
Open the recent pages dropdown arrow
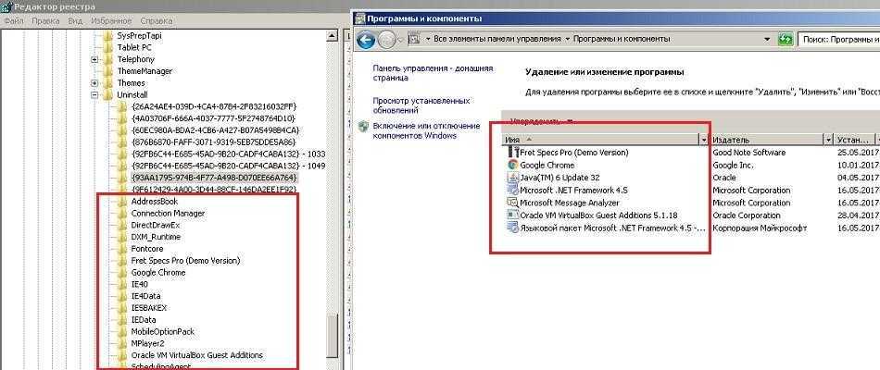(x=401, y=40)
